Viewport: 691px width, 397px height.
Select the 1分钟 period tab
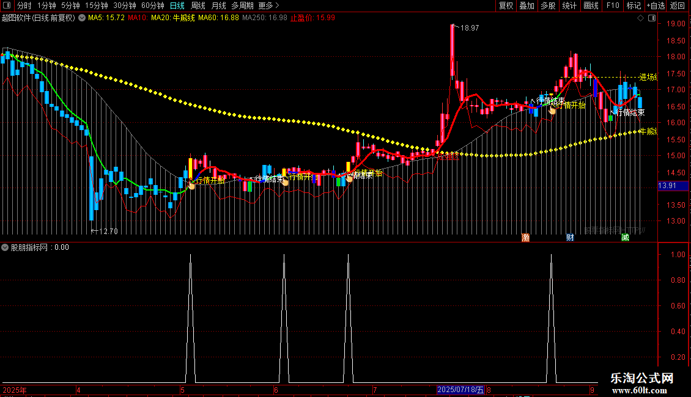pos(46,5)
